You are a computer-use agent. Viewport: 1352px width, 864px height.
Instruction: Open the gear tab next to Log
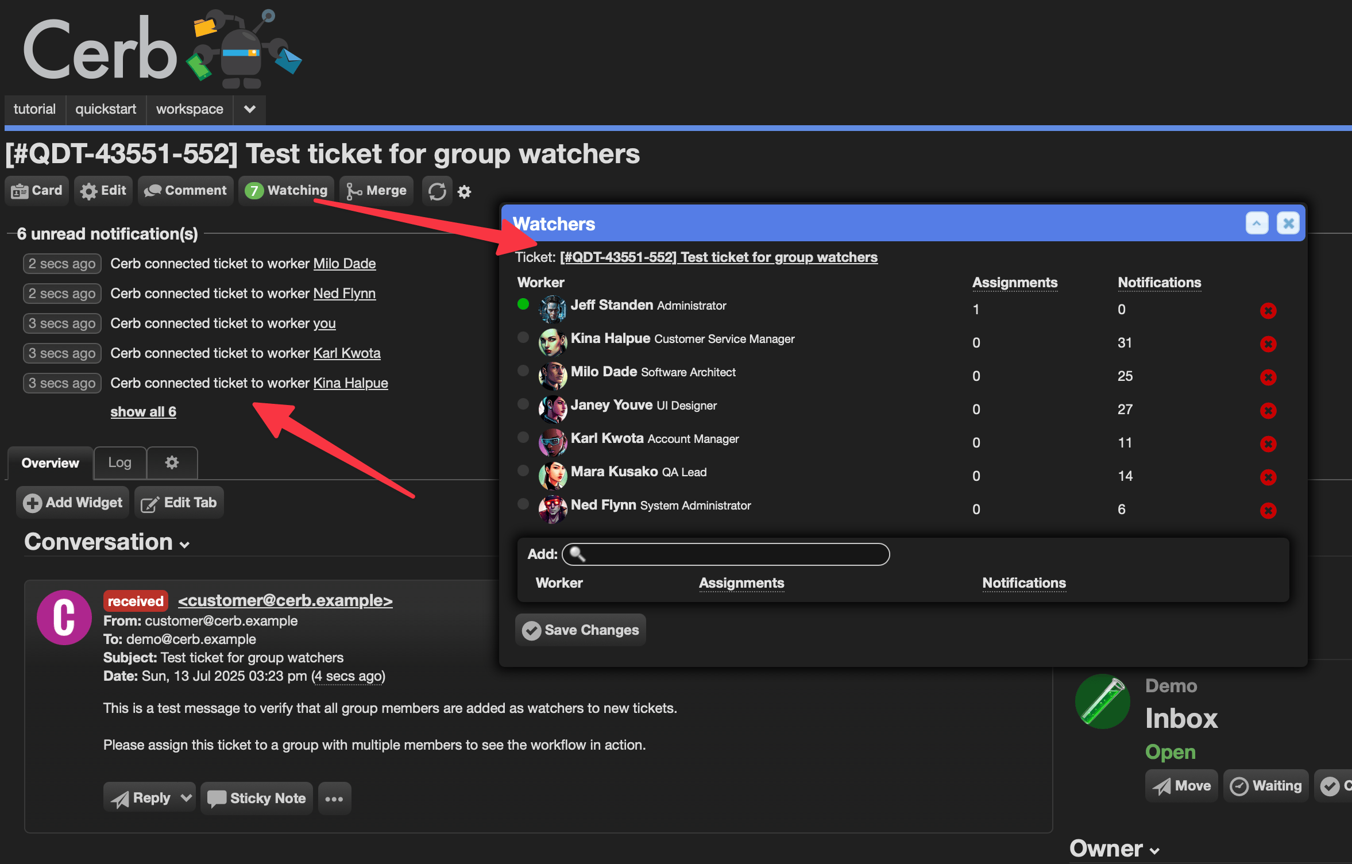click(x=172, y=462)
